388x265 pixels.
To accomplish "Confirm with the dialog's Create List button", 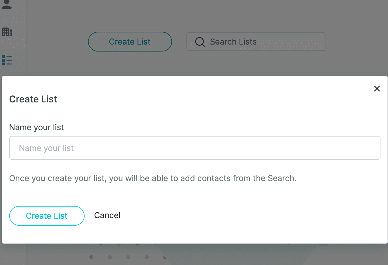I will pos(47,216).
